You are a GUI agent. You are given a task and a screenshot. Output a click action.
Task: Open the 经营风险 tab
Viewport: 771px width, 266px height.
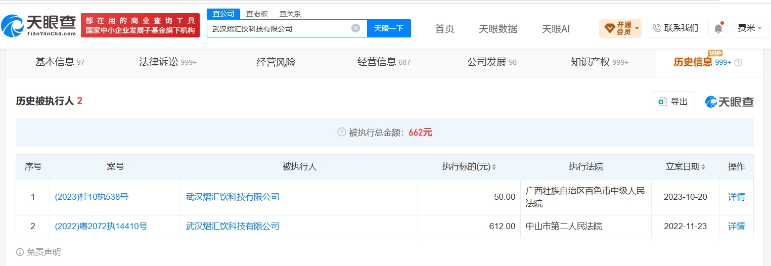276,62
